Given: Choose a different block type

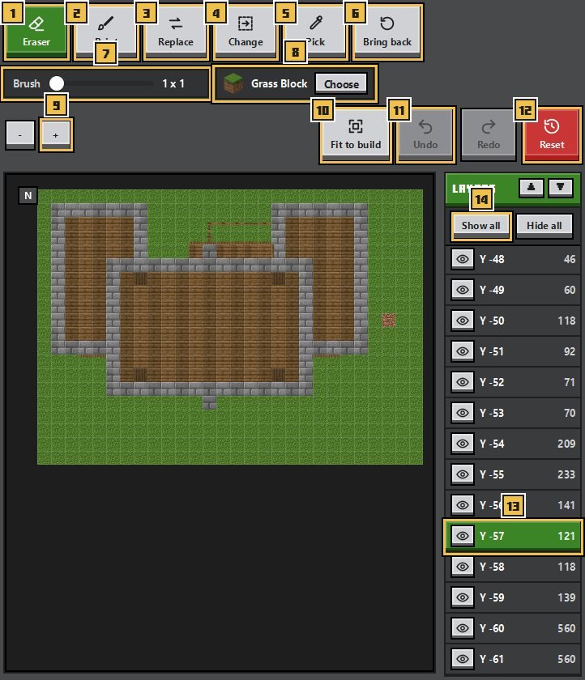Looking at the screenshot, I should click(x=342, y=83).
